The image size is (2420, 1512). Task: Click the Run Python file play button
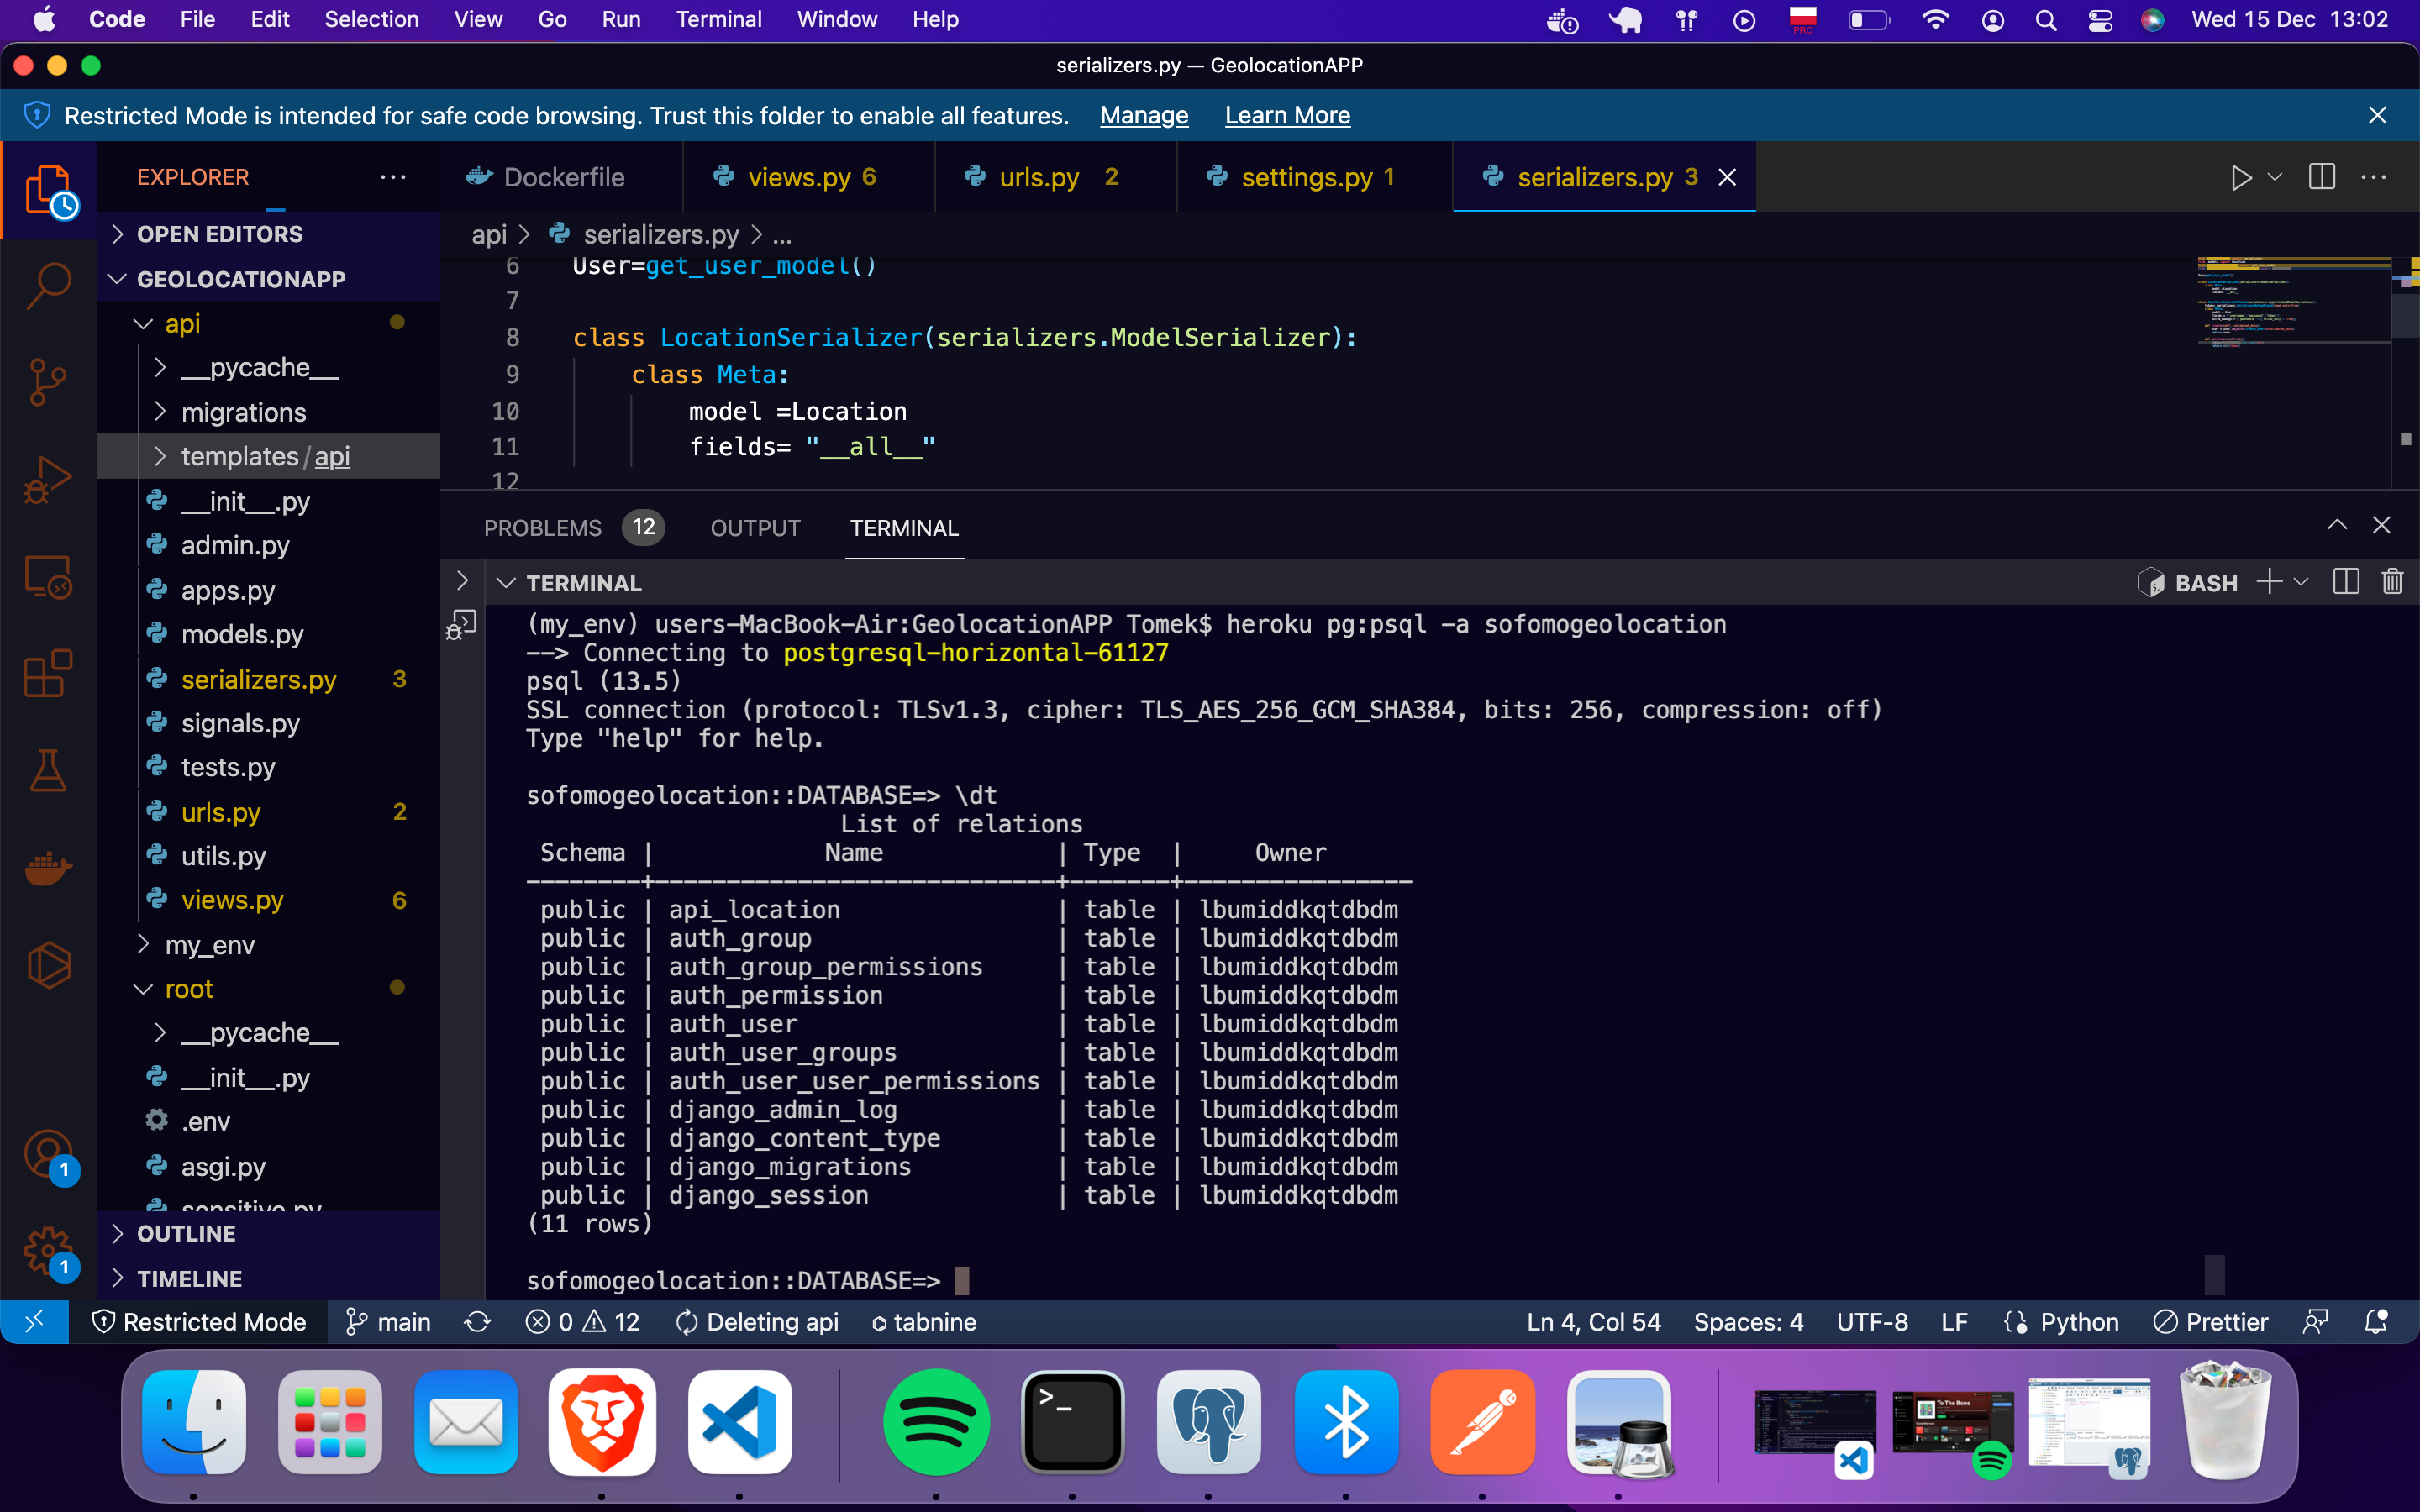(x=2240, y=178)
